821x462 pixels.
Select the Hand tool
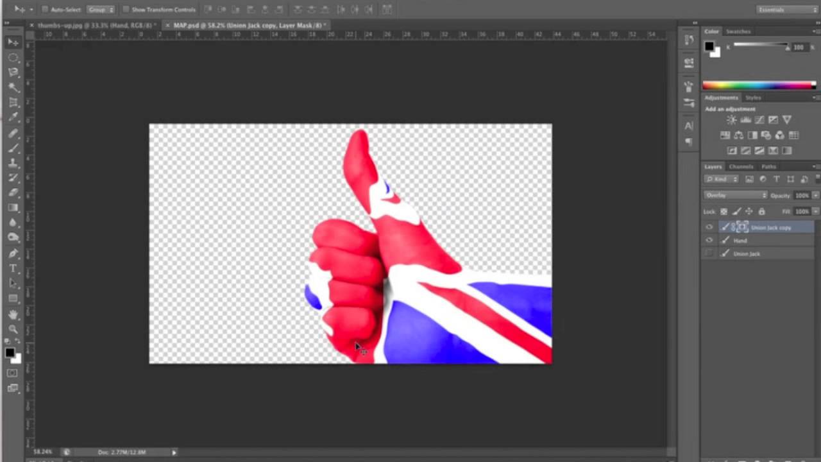coord(13,314)
